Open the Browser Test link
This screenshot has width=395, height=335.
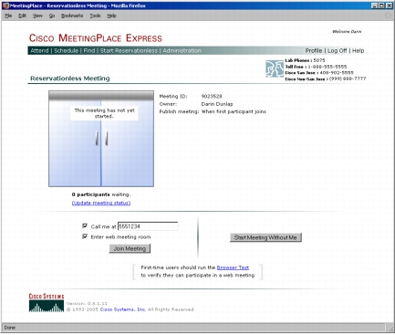233,267
